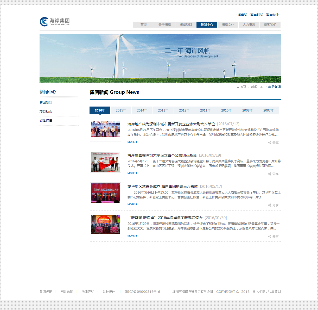
Task: Go to the 人力资源 section
Action: click(x=249, y=24)
